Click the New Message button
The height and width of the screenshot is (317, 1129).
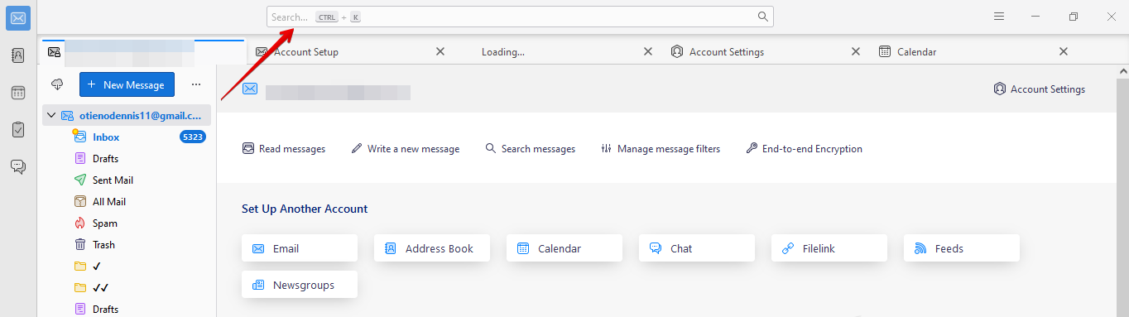click(127, 84)
